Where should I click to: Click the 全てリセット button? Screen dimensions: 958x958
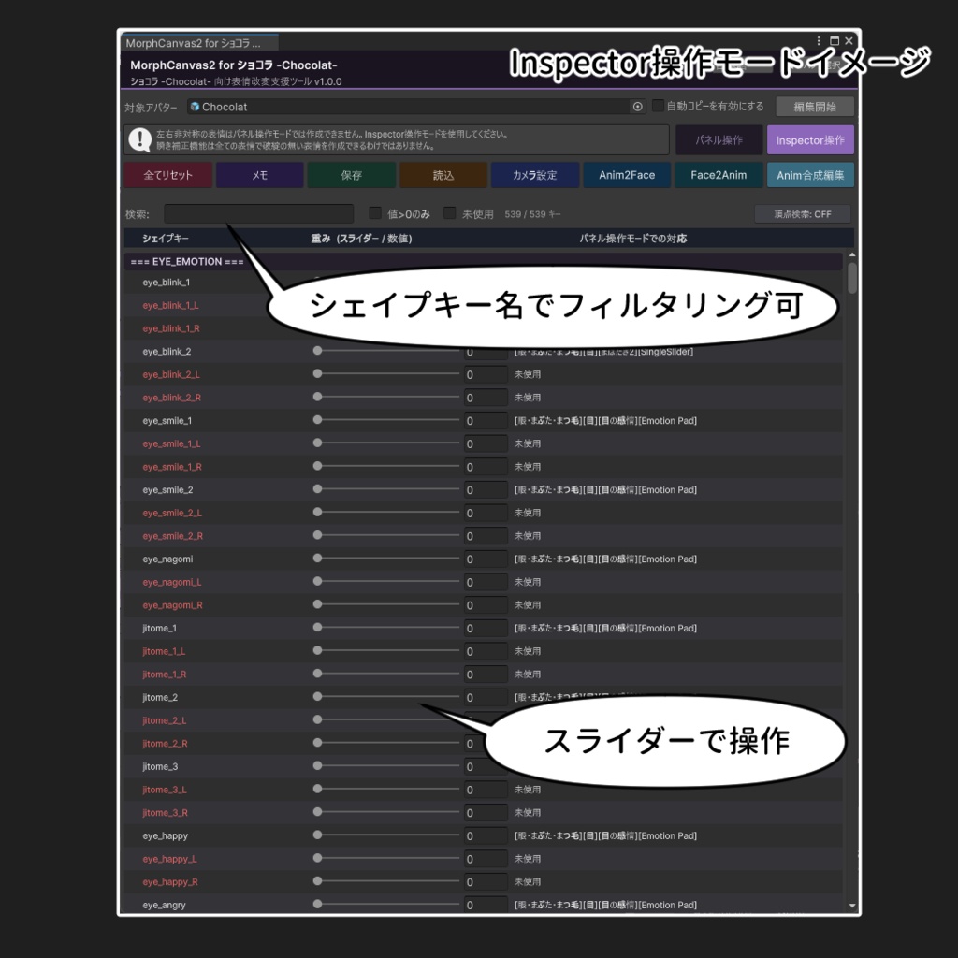168,175
